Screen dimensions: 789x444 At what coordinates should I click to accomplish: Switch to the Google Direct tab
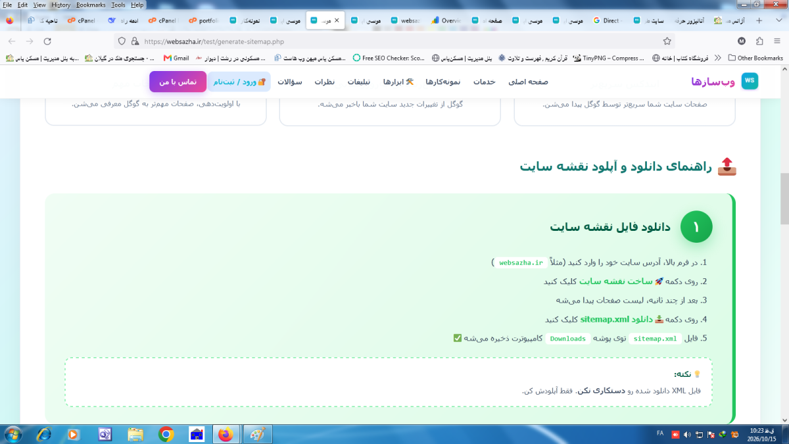pos(606,20)
